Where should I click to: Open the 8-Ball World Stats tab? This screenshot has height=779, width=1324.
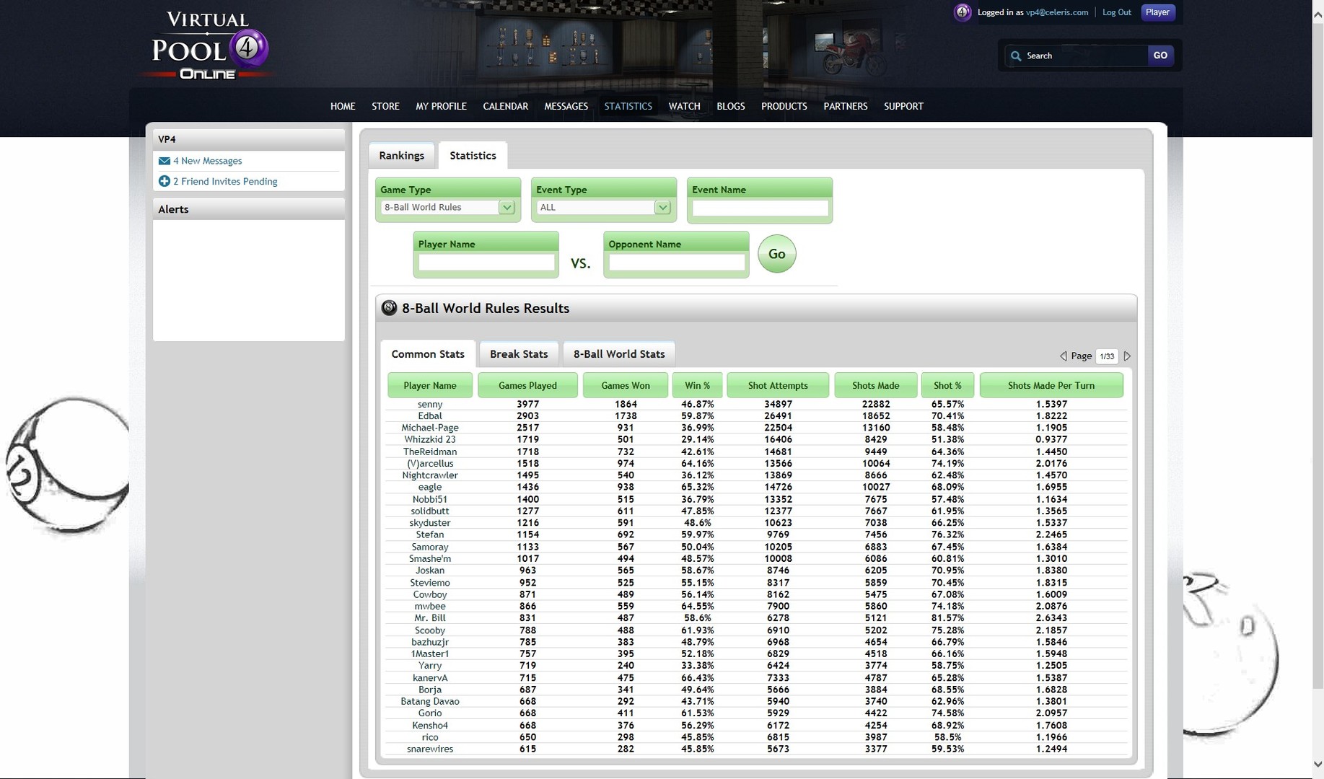618,353
